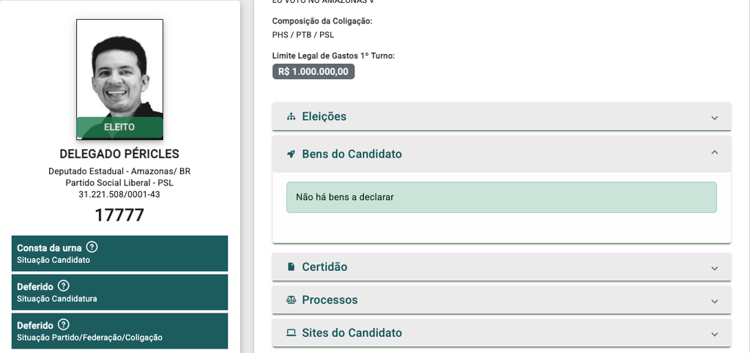Click the scales icon beside Processos
This screenshot has width=750, height=353.
291,300
